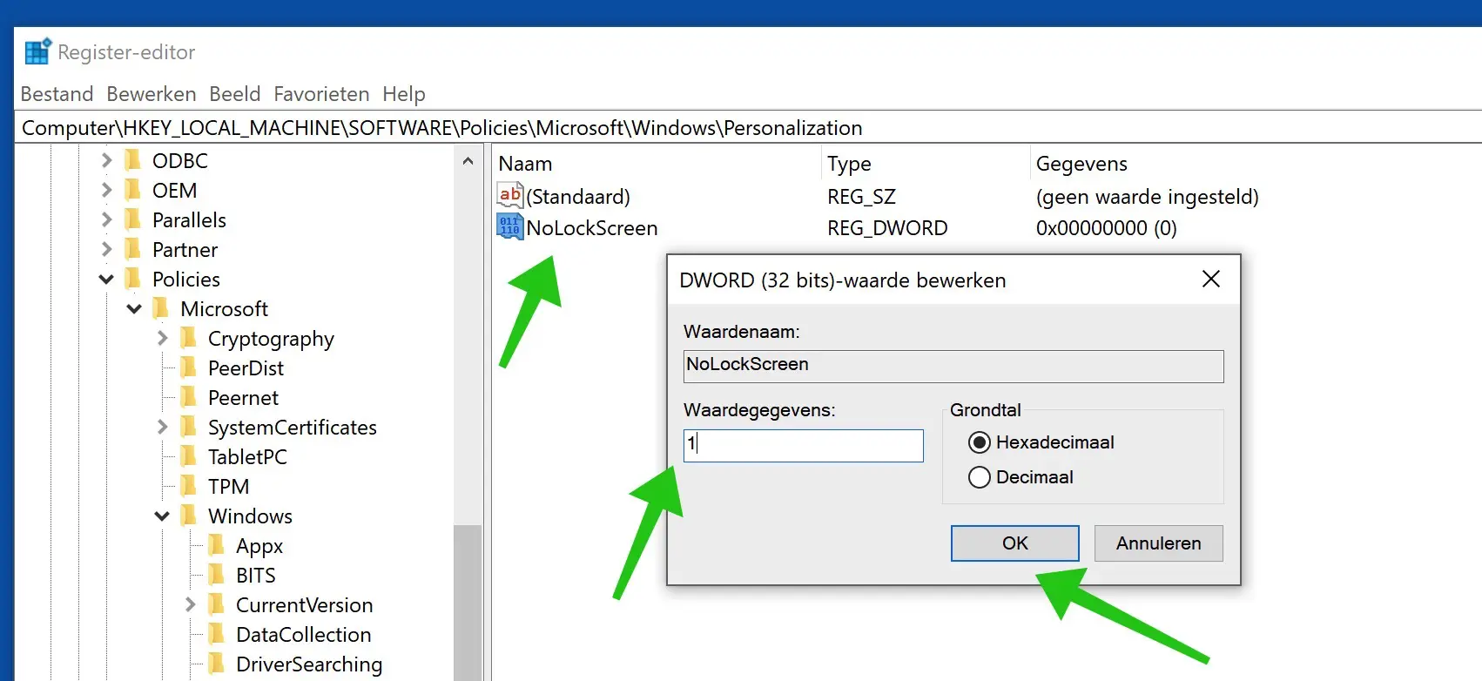Click the DataCollection folder icon
This screenshot has width=1482, height=681.
pos(217,634)
